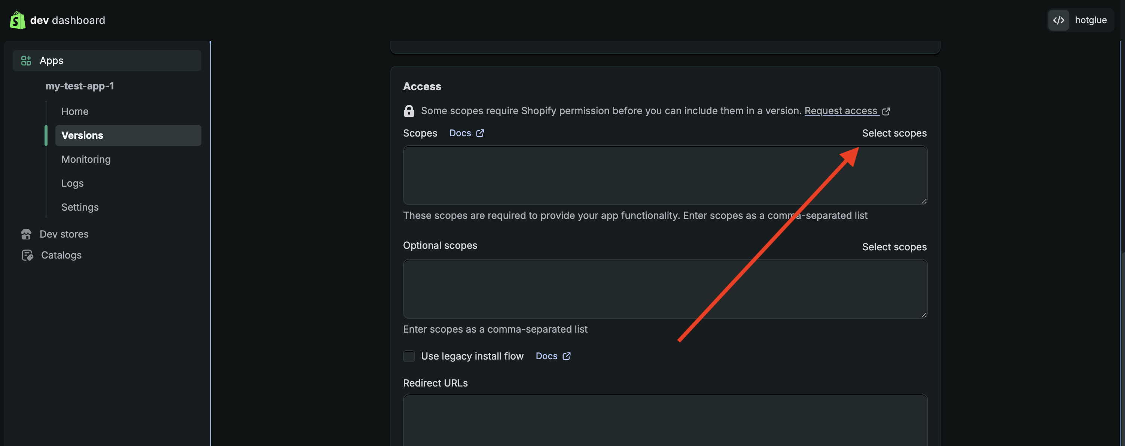Go to the Monitoring page
1125x446 pixels.
tap(86, 159)
